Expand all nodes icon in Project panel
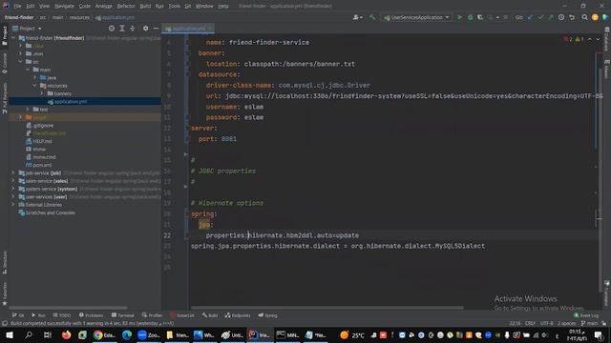The width and height of the screenshot is (611, 343). (122, 29)
